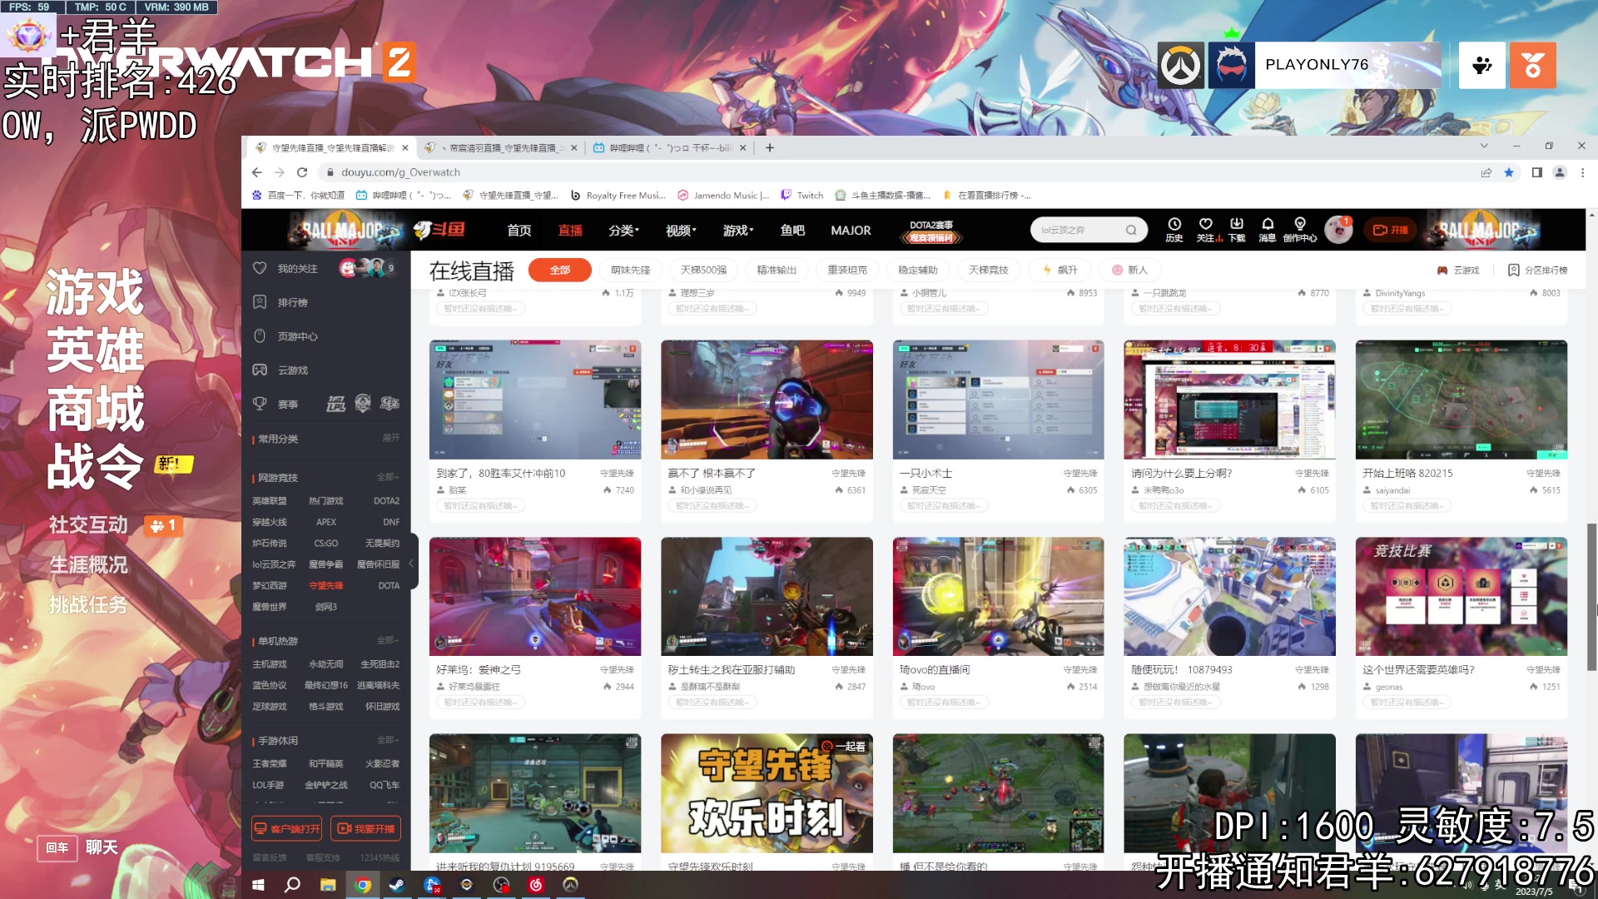Screen dimensions: 1598x899
Task: Open Chrome side panel icon
Action: click(1536, 172)
